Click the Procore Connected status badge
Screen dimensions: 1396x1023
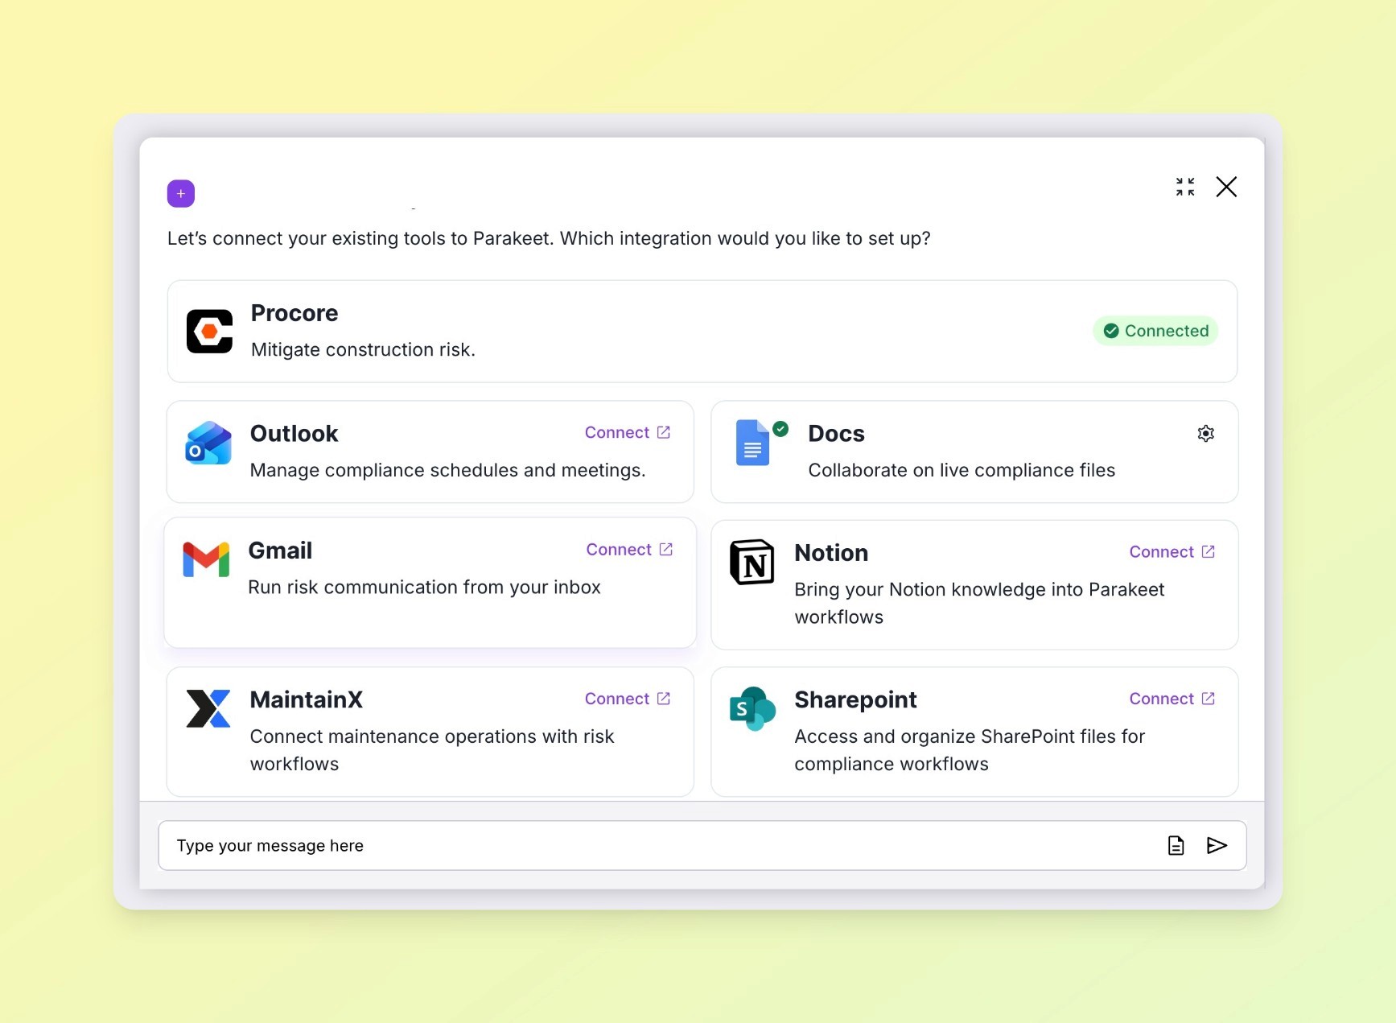[1155, 331]
